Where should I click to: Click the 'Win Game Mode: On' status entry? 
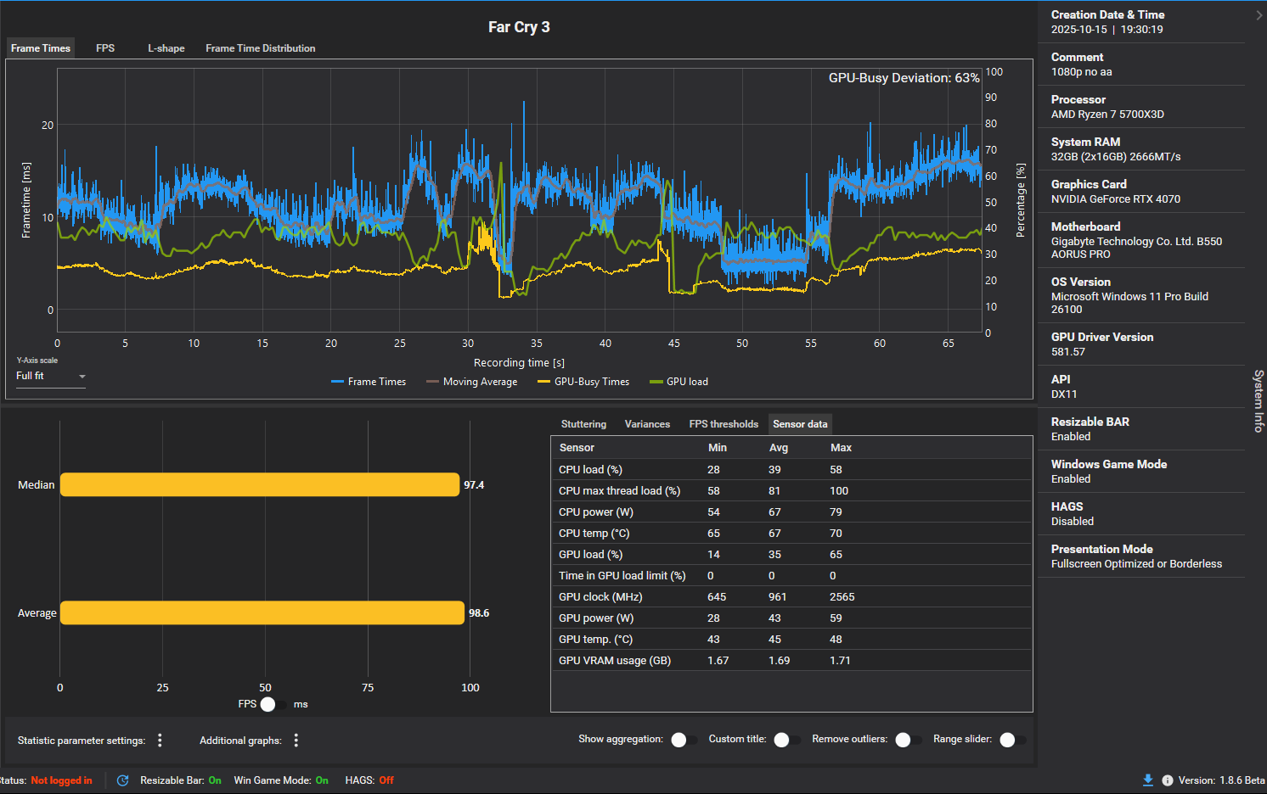coord(281,780)
